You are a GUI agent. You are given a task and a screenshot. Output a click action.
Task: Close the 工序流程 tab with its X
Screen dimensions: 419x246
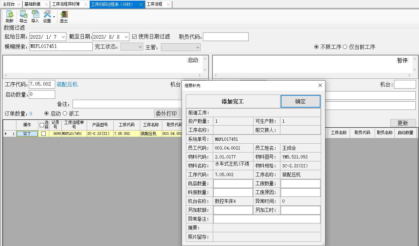(x=168, y=4)
